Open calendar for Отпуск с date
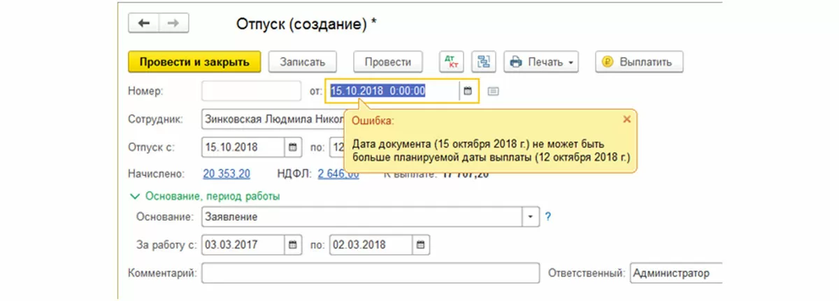This screenshot has width=839, height=301. pyautogui.click(x=293, y=147)
